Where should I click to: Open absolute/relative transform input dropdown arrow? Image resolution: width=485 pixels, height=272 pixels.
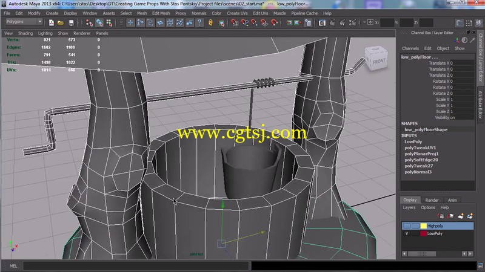pos(364,22)
